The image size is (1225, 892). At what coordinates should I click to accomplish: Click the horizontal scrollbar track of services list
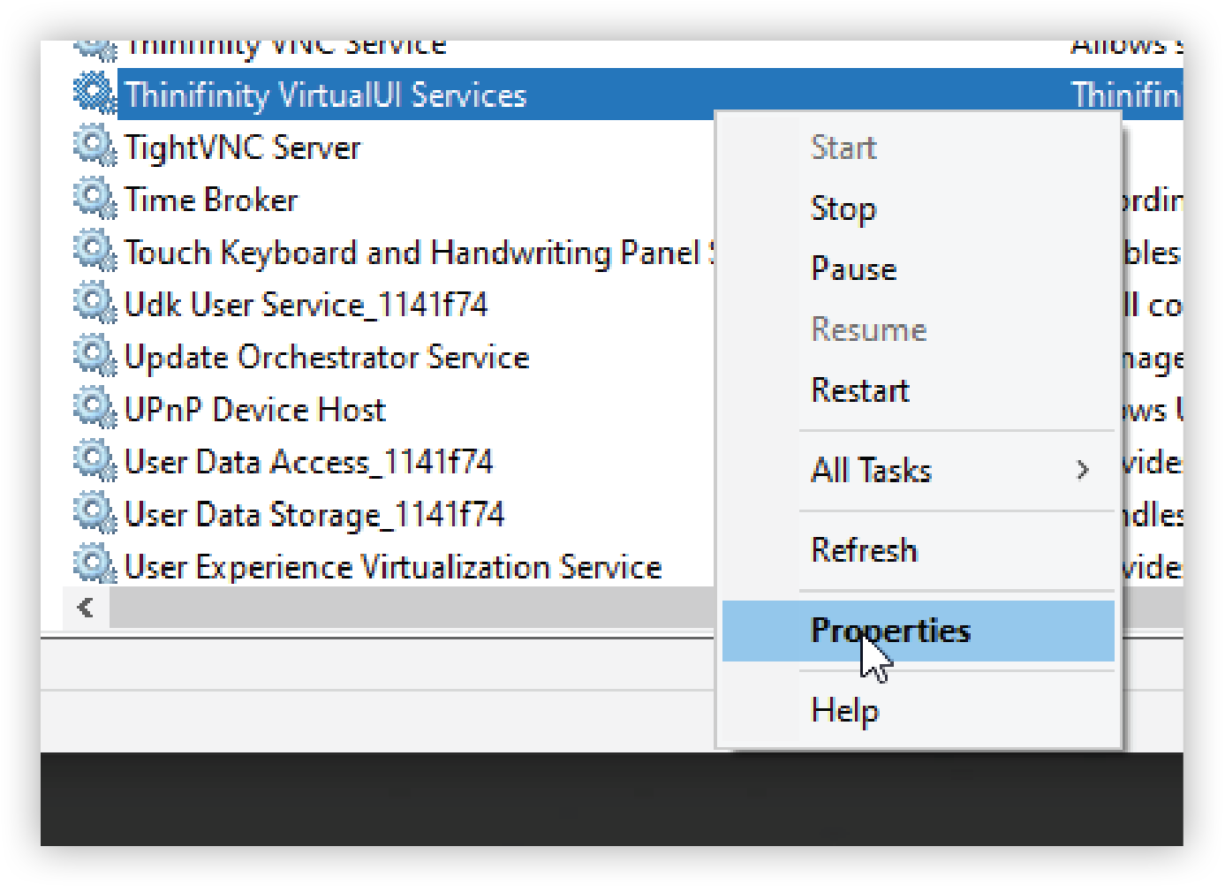click(412, 608)
